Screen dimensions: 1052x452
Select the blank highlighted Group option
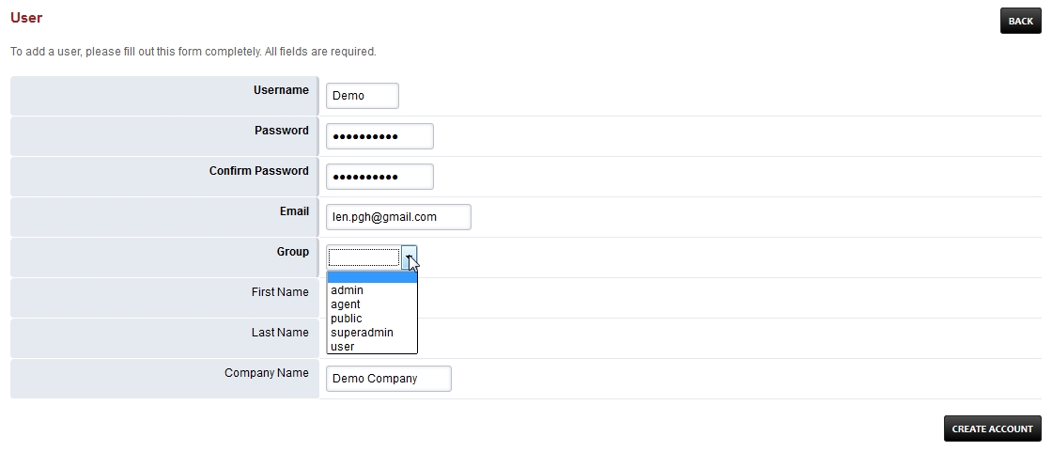371,277
